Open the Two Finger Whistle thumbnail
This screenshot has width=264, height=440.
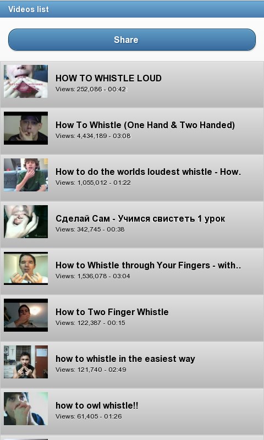click(x=26, y=315)
